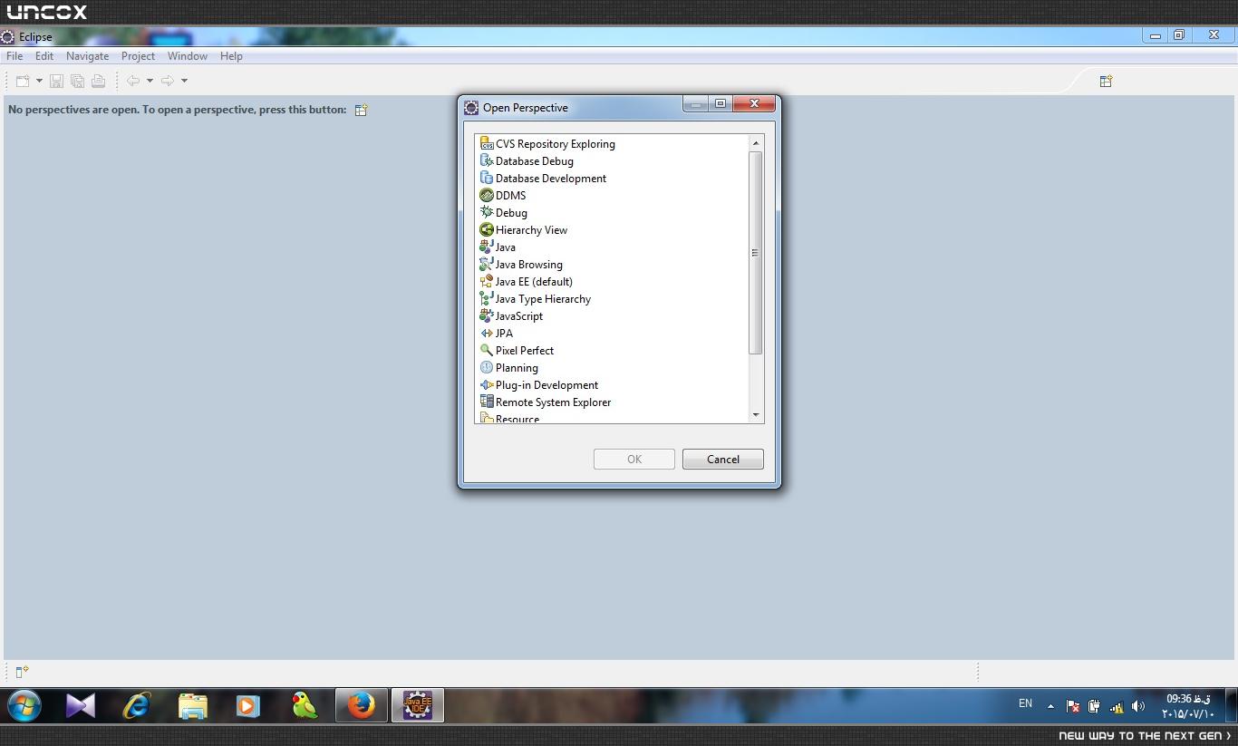Cancel the Open Perspective dialog
Image resolution: width=1238 pixels, height=746 pixels.
(723, 460)
